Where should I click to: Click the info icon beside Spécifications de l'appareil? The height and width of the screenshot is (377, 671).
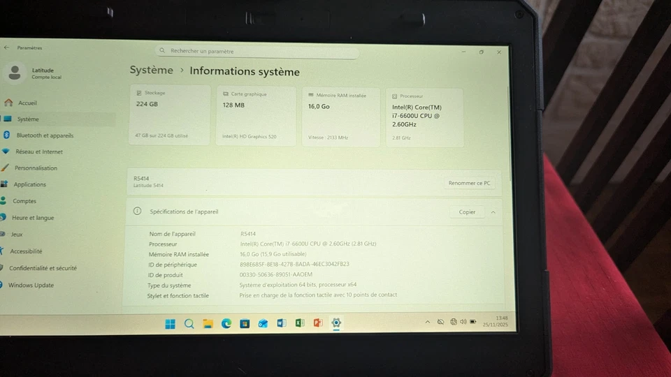pos(137,211)
